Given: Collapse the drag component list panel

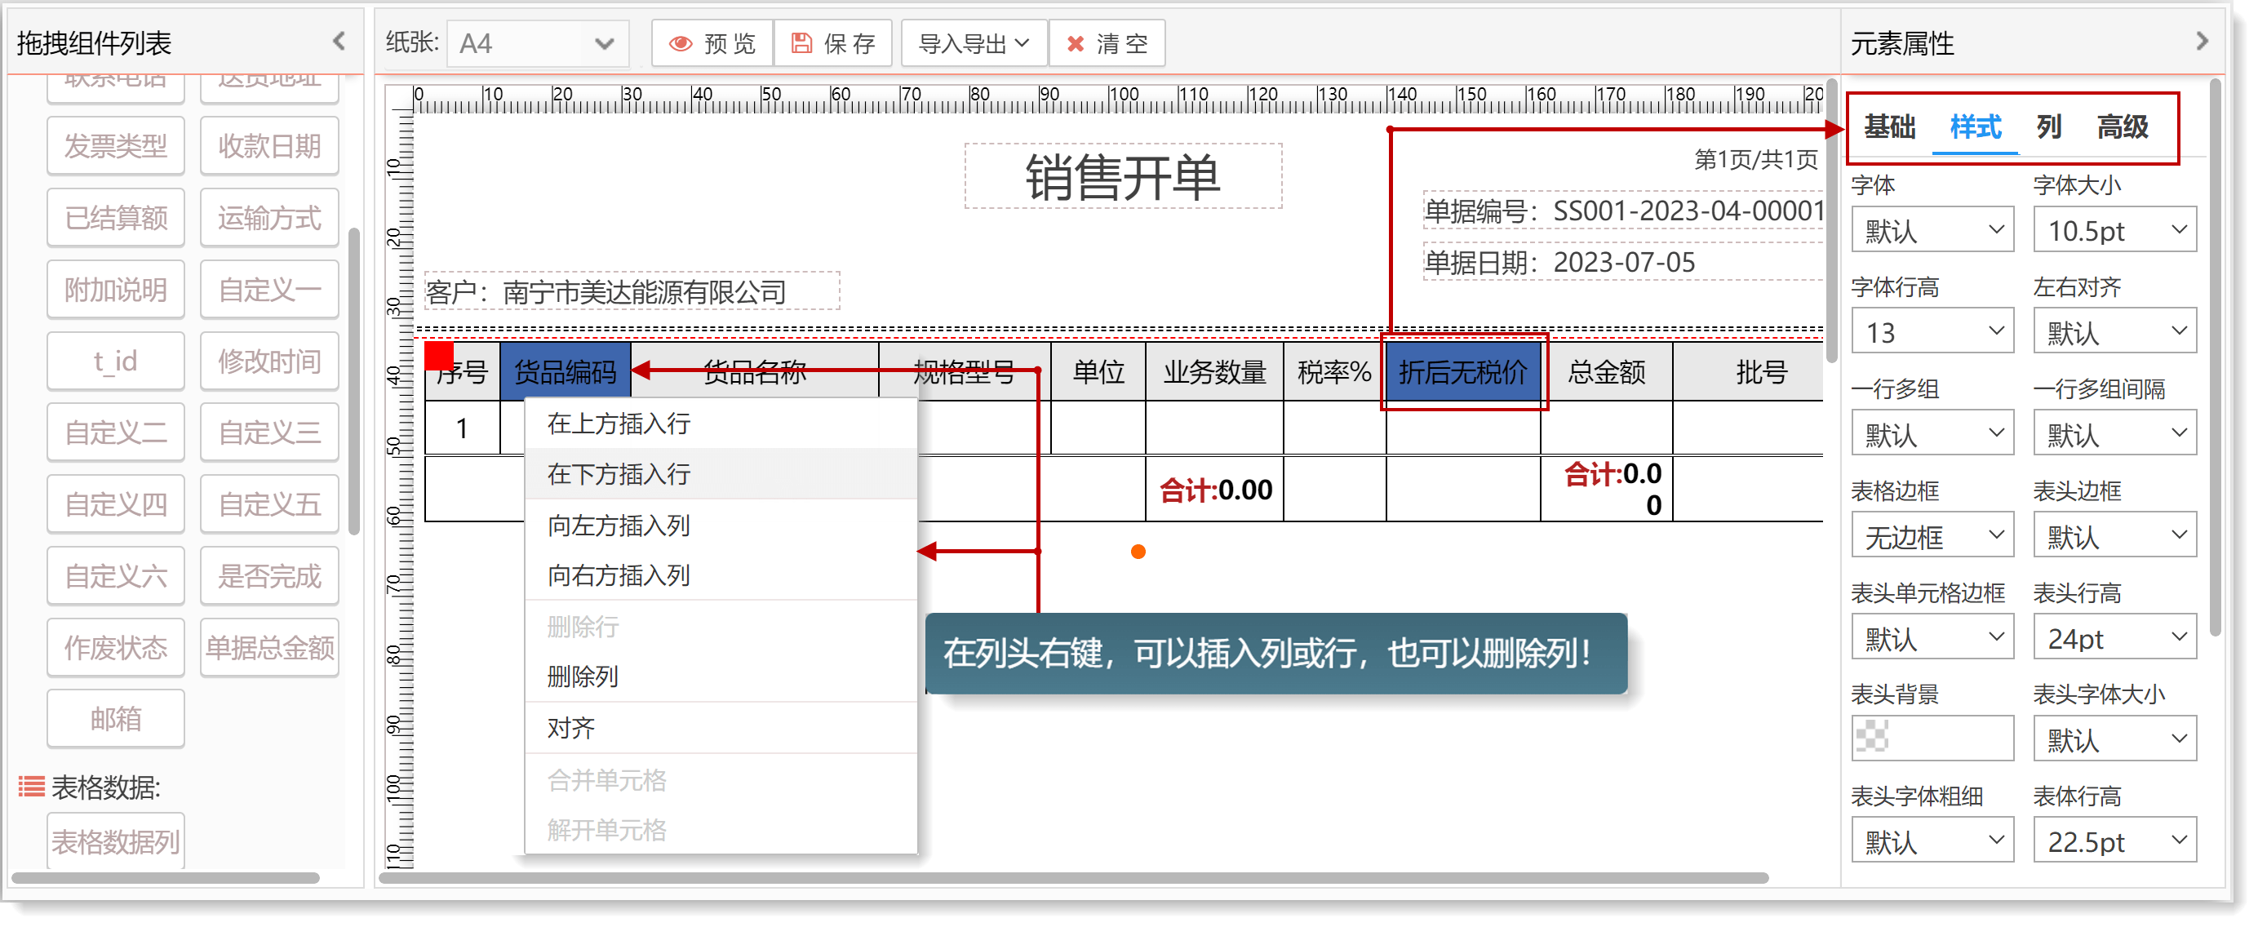Looking at the screenshot, I should coord(339,41).
